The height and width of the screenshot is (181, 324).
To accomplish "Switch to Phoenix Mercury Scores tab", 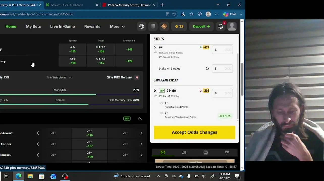I will [x=129, y=5].
